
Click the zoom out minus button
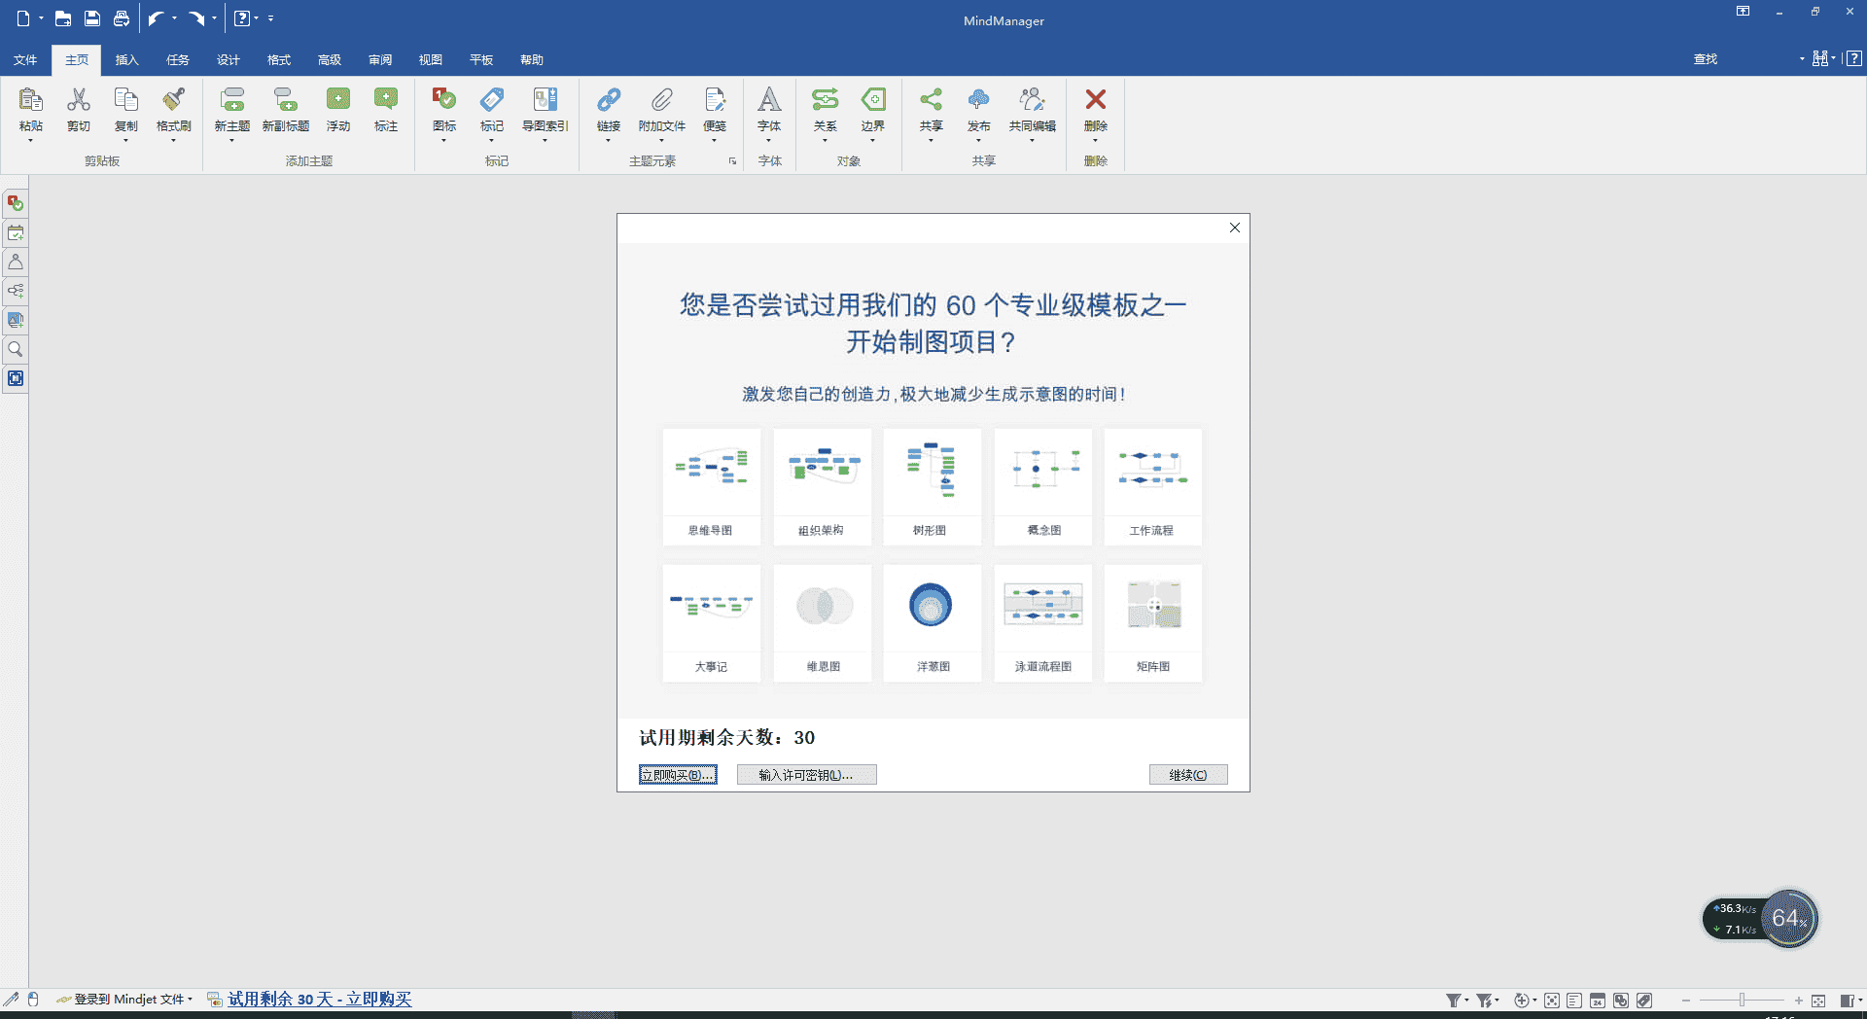(1686, 1001)
